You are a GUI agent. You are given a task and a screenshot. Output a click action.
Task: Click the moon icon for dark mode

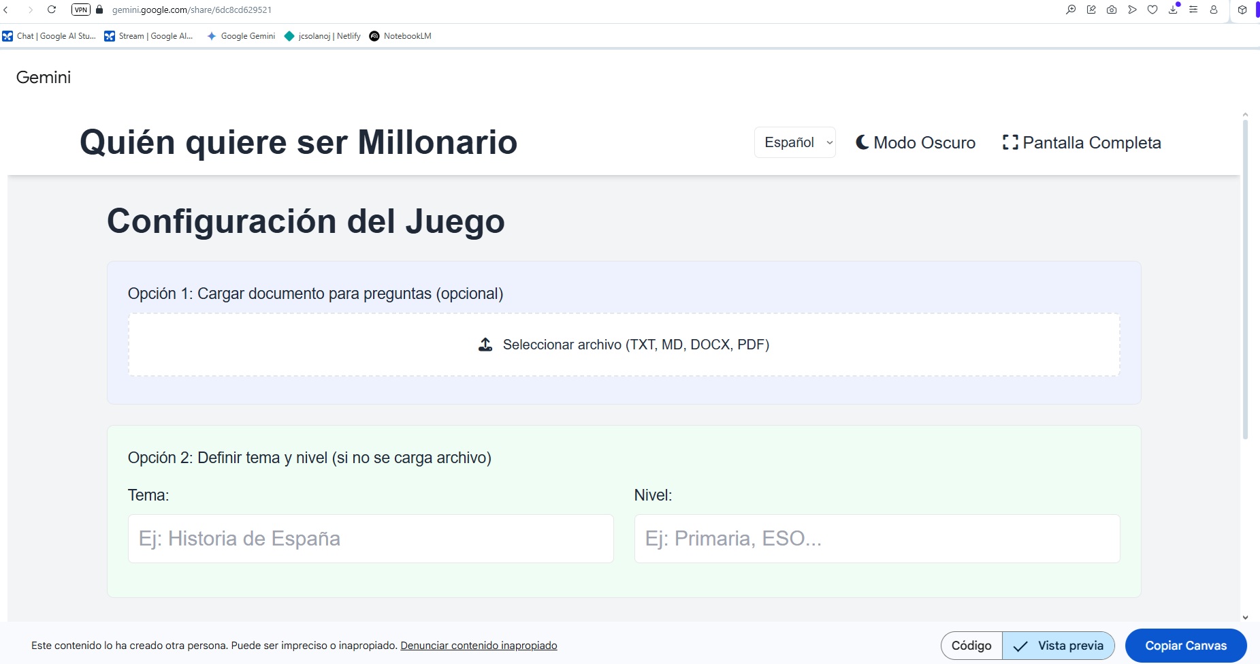point(862,142)
